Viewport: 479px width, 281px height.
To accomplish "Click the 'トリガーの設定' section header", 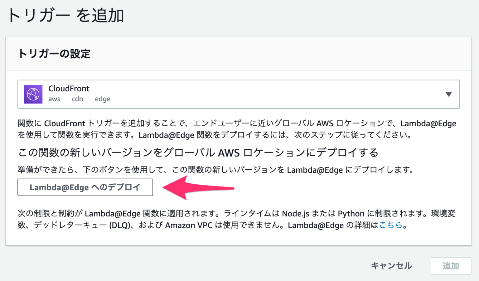I will tap(54, 54).
